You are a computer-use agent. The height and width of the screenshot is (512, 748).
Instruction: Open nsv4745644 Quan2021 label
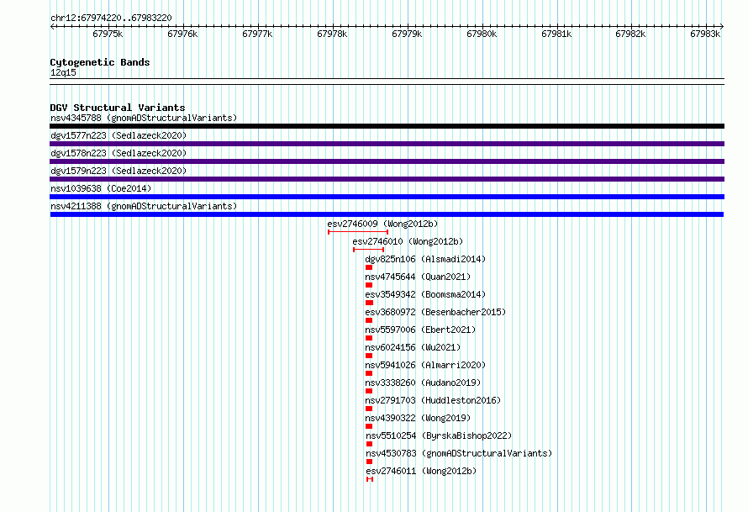[418, 277]
